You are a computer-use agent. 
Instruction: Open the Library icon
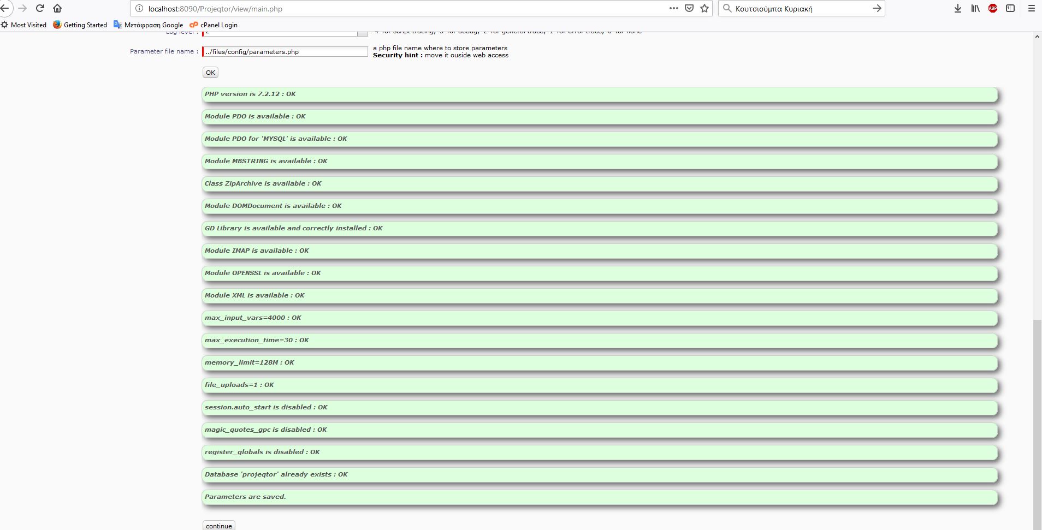point(975,8)
